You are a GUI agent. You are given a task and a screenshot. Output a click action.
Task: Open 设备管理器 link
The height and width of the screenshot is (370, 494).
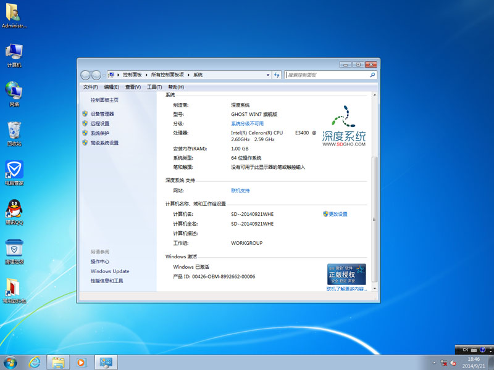point(102,114)
